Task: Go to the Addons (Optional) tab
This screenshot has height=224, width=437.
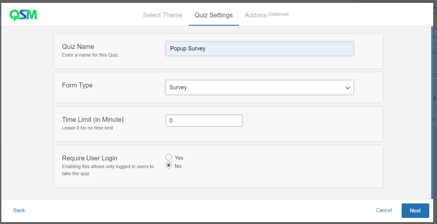Action: [x=267, y=15]
